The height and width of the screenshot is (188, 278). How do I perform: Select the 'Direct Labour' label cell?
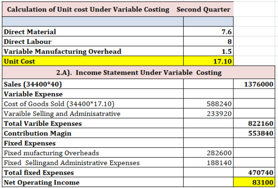pos(93,41)
